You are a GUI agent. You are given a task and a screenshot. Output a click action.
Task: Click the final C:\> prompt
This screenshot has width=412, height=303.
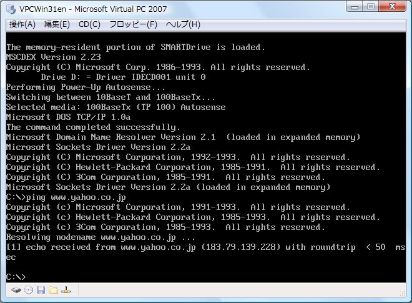pos(16,277)
